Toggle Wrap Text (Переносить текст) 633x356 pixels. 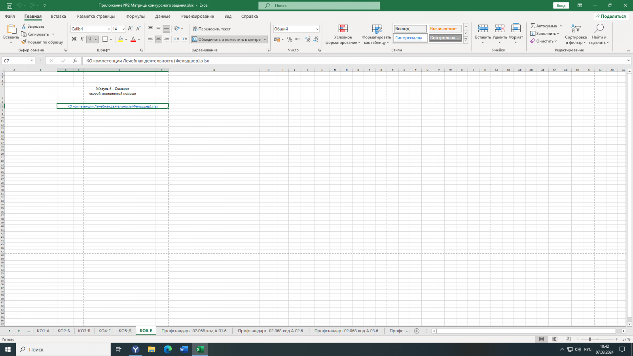[212, 29]
